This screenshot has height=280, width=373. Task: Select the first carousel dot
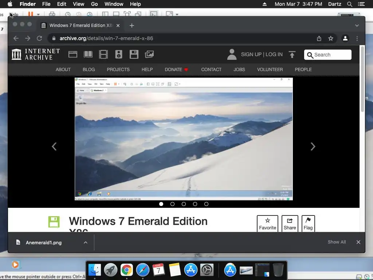click(x=161, y=204)
